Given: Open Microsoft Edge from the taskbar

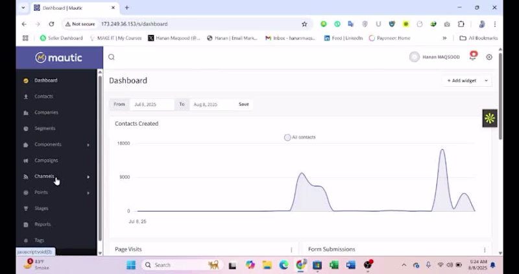Looking at the screenshot, I should tap(284, 265).
